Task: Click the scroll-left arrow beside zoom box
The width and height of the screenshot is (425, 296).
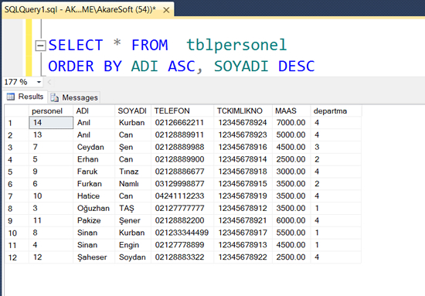Action: (49, 82)
